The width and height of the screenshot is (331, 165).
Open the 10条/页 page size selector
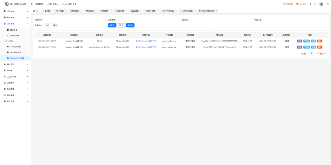pos(322,54)
